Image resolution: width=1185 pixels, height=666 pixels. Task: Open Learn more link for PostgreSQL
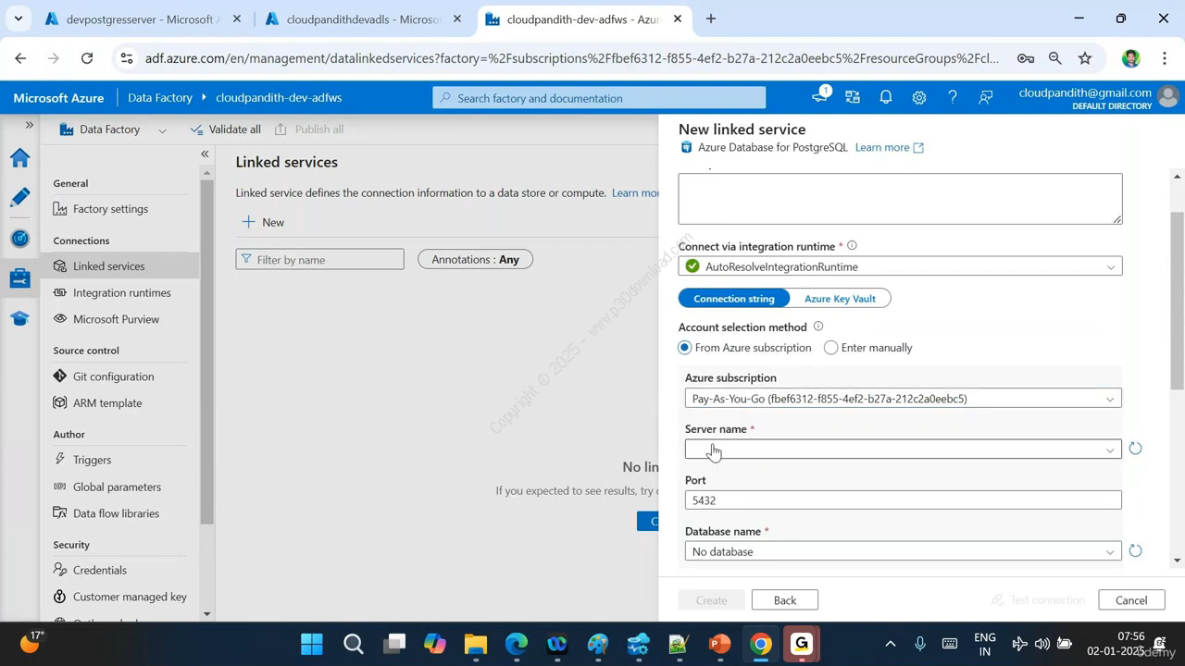point(889,147)
